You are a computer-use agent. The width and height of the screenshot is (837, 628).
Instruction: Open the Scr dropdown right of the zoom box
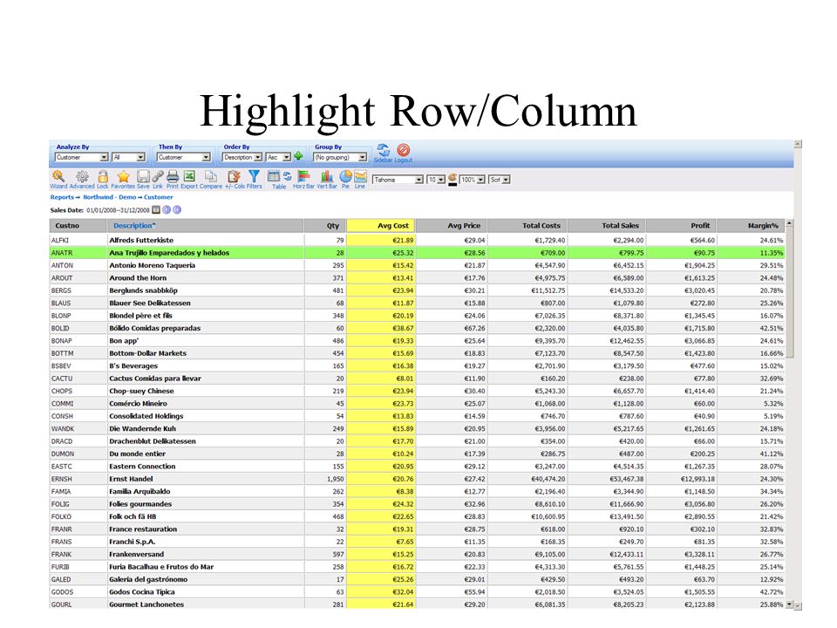tap(499, 180)
